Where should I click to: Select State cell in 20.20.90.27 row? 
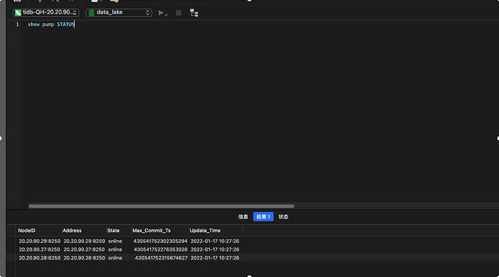pos(115,250)
